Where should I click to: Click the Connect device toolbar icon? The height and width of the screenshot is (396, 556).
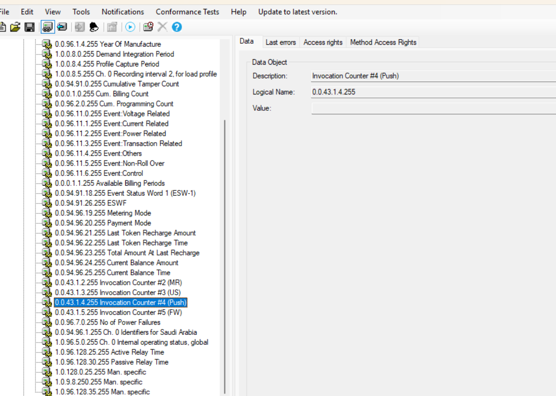48,27
